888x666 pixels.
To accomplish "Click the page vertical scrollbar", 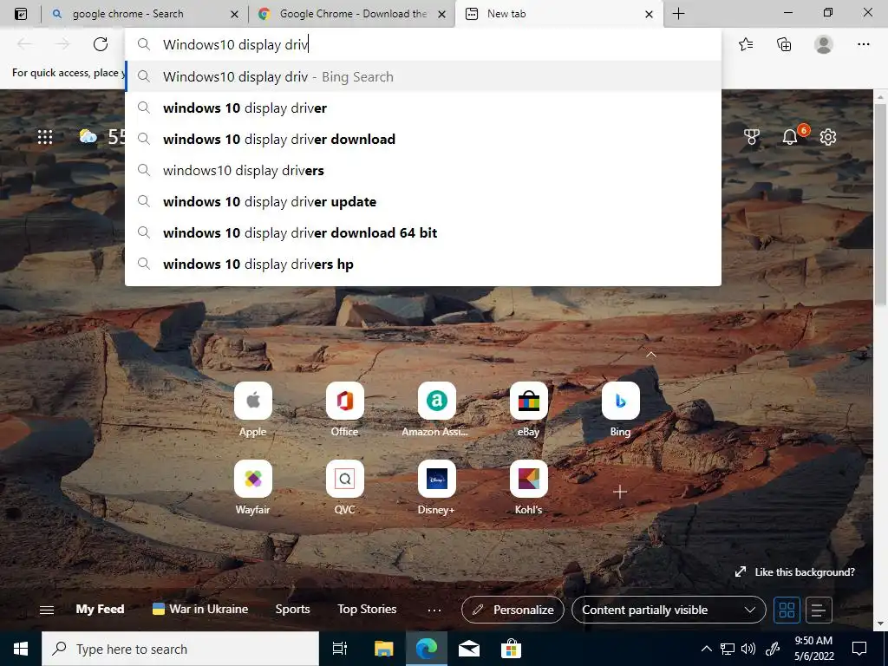I will pos(880,204).
